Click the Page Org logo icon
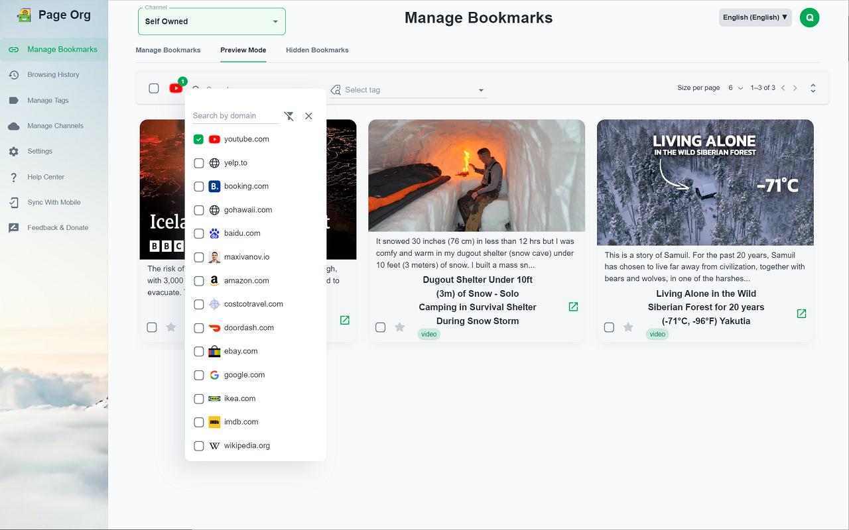This screenshot has height=530, width=849. [25, 15]
